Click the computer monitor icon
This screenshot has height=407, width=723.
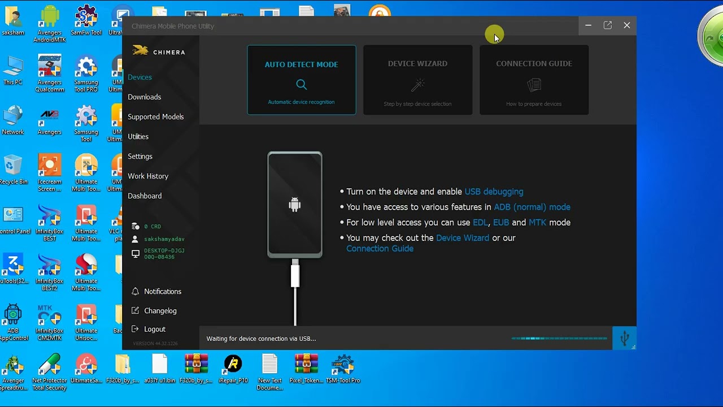tap(135, 254)
